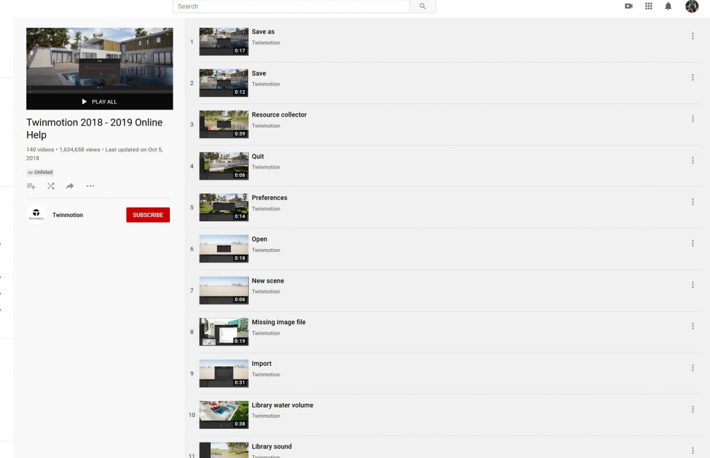
Task: Select the Import video thumbnail
Action: [x=223, y=373]
